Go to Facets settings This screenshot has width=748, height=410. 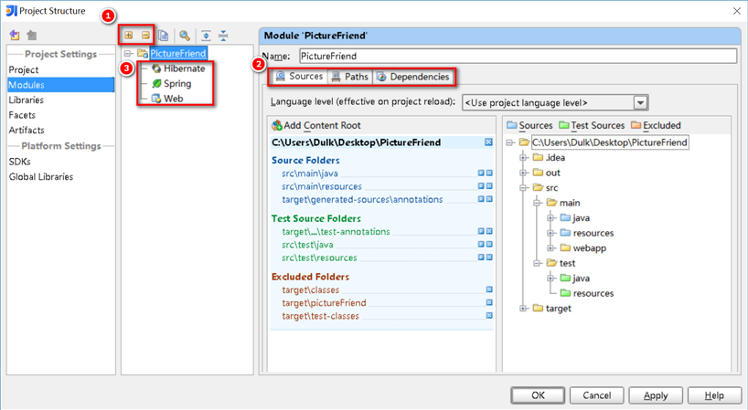coord(22,115)
